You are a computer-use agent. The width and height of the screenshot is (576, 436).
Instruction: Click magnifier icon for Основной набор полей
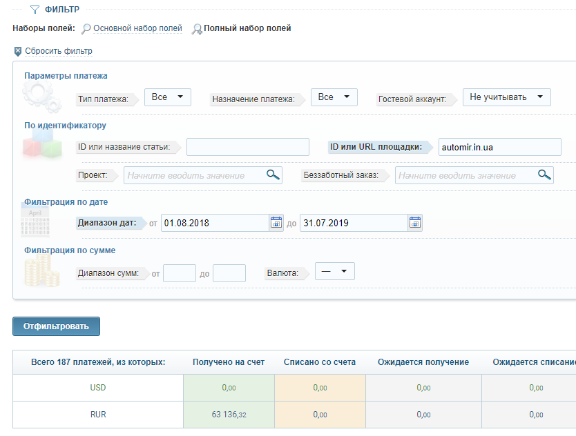tap(86, 28)
